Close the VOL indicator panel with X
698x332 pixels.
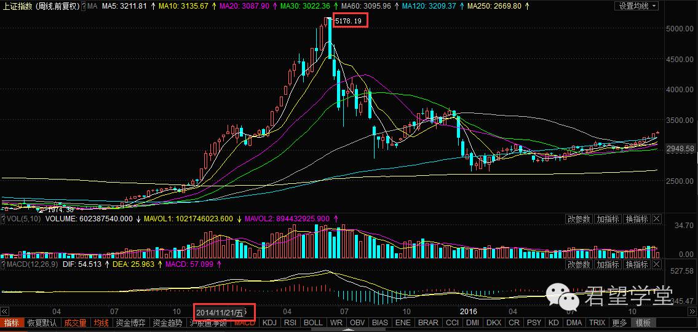tap(656, 219)
